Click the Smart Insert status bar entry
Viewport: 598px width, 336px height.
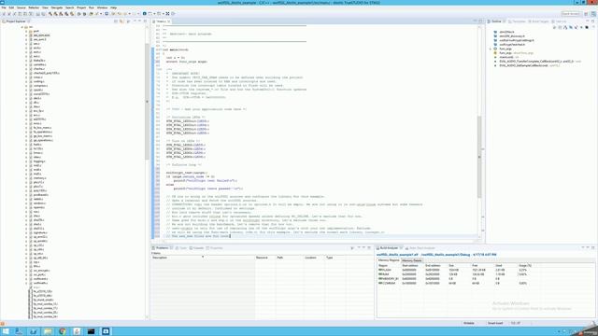tap(495, 323)
